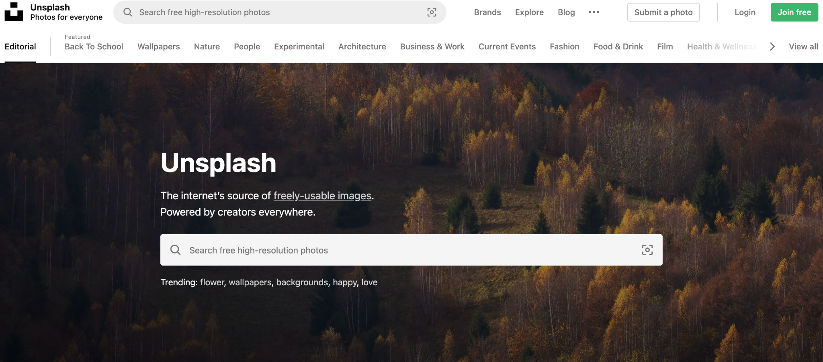The image size is (823, 362).
Task: Click the Login link
Action: click(x=745, y=12)
